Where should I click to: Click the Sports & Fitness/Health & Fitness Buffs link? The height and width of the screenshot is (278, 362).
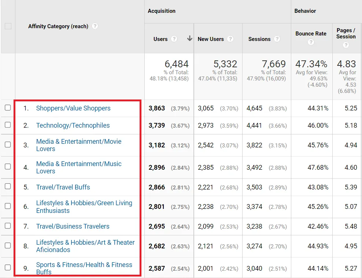84,265
